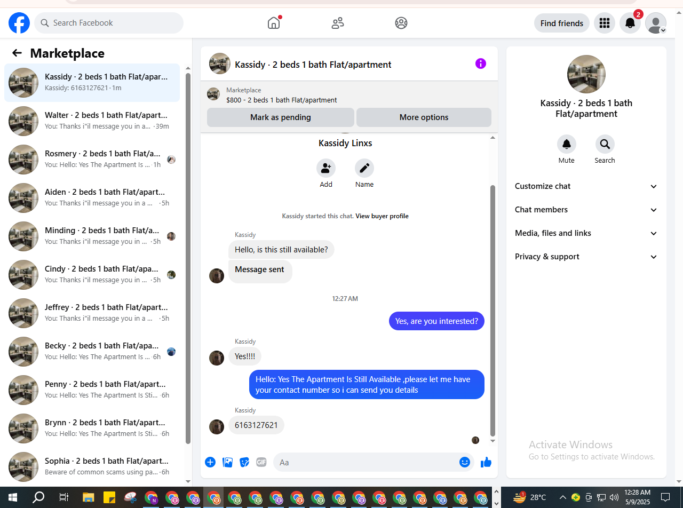Screen dimensions: 683x508
Task: Click the 'Hello, is this still available?' message
Action: pyautogui.click(x=281, y=249)
